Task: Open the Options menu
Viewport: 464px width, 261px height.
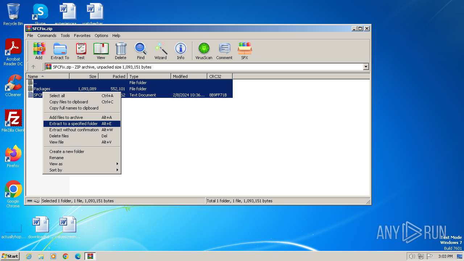Action: (101, 36)
